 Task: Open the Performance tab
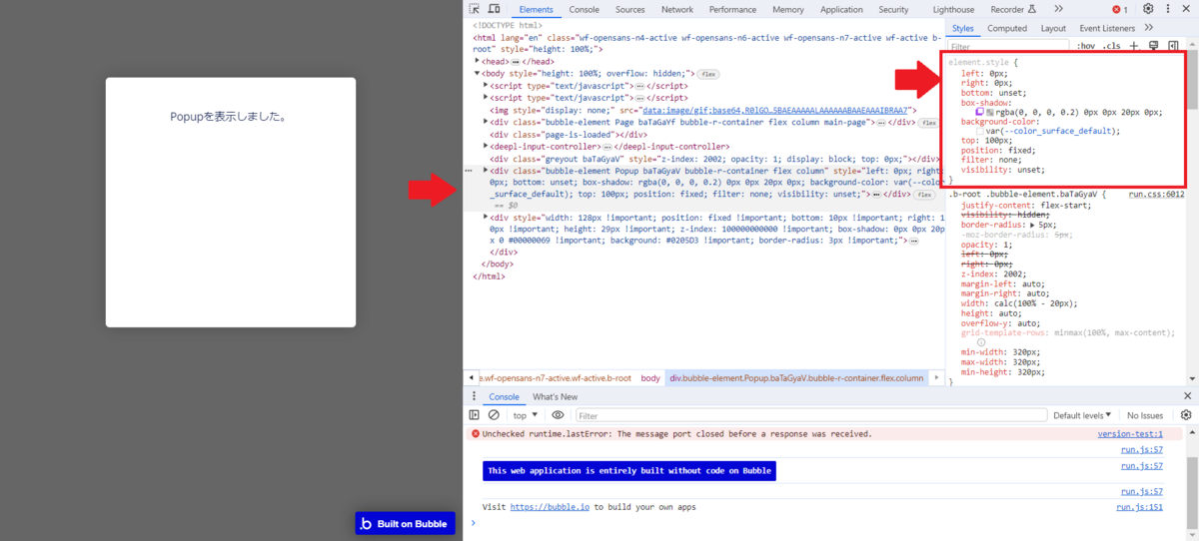pos(733,9)
